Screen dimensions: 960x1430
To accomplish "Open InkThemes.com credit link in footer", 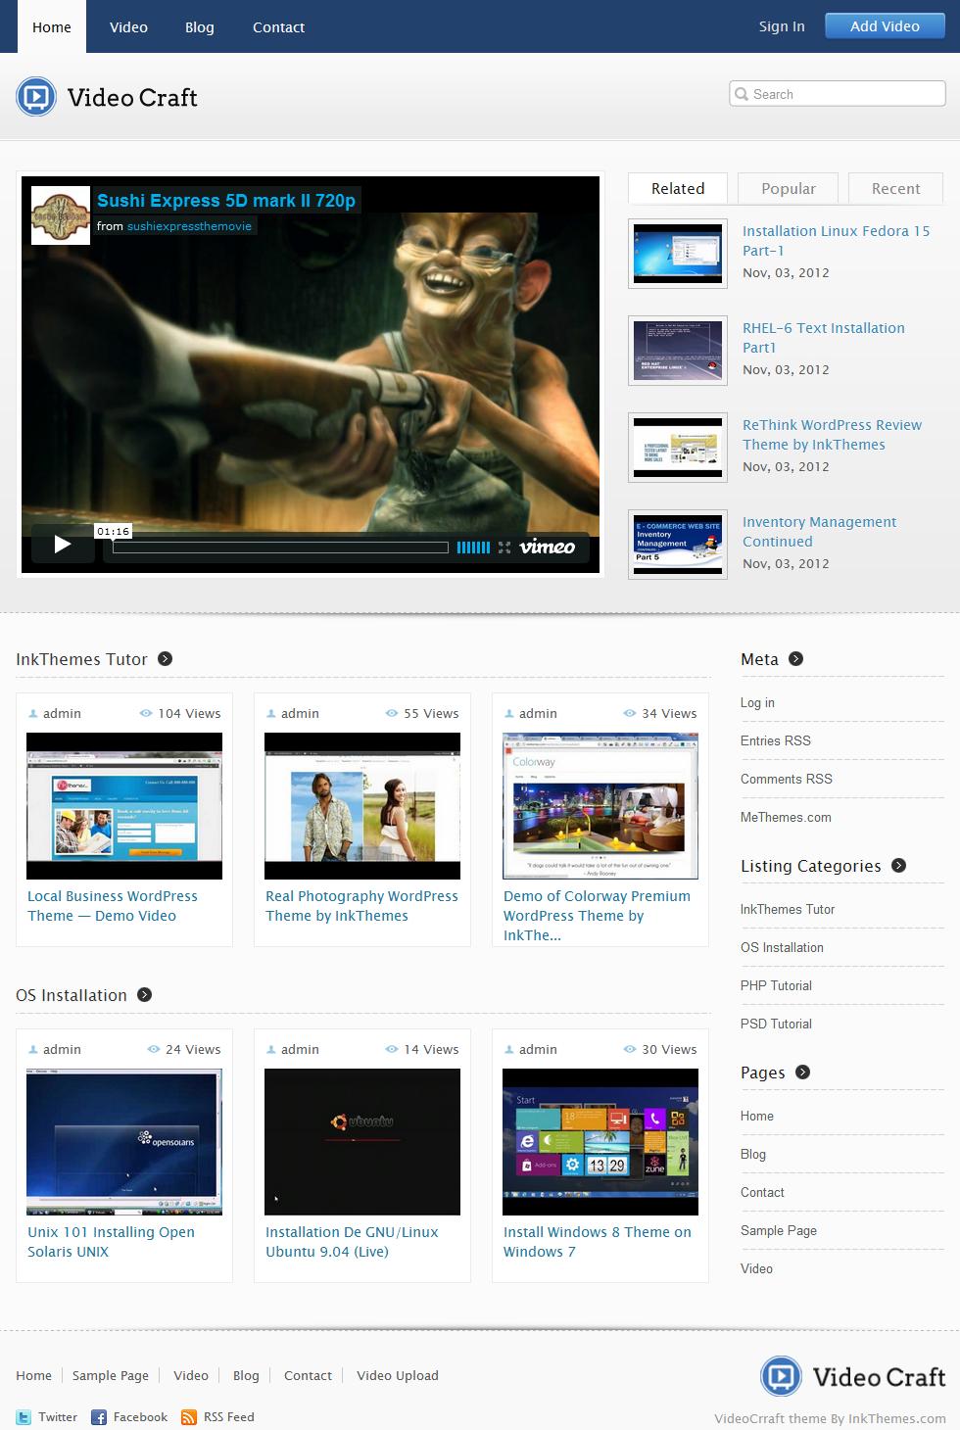I will pyautogui.click(x=897, y=1418).
